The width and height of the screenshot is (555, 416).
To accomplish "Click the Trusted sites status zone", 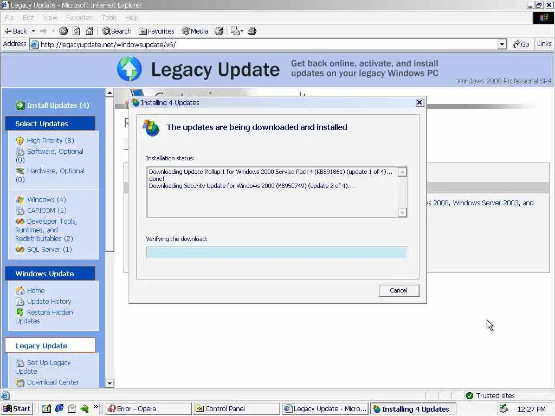I will tap(490, 395).
